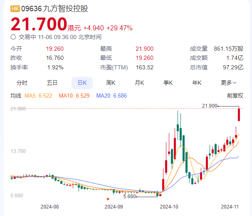
Task: Click the 市盈(TTM) value 163.52
Action: [x=145, y=67]
